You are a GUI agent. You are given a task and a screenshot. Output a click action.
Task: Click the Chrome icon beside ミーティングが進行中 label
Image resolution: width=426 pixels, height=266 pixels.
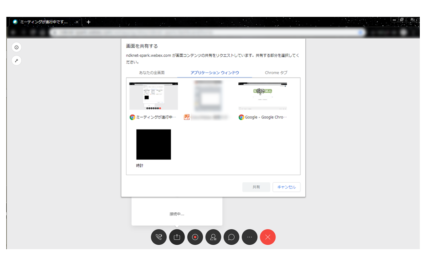[x=132, y=117]
